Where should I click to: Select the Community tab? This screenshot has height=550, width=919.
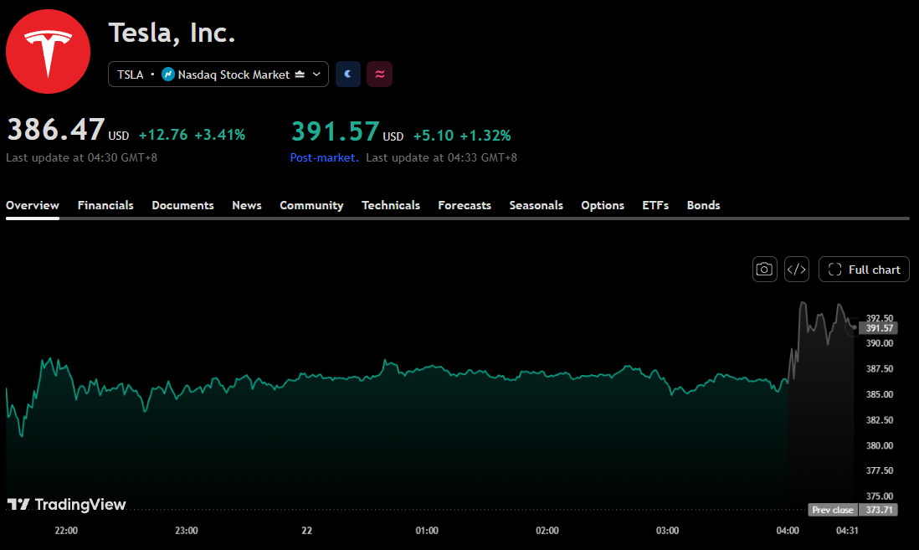click(x=311, y=205)
